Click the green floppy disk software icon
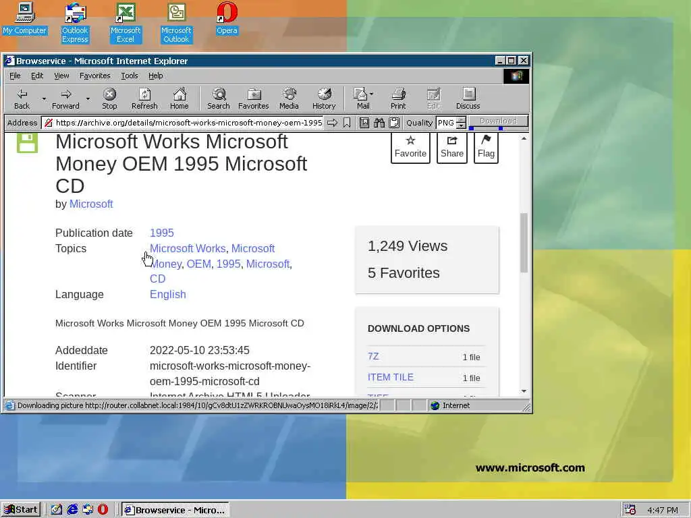This screenshot has height=518, width=691. [x=27, y=143]
